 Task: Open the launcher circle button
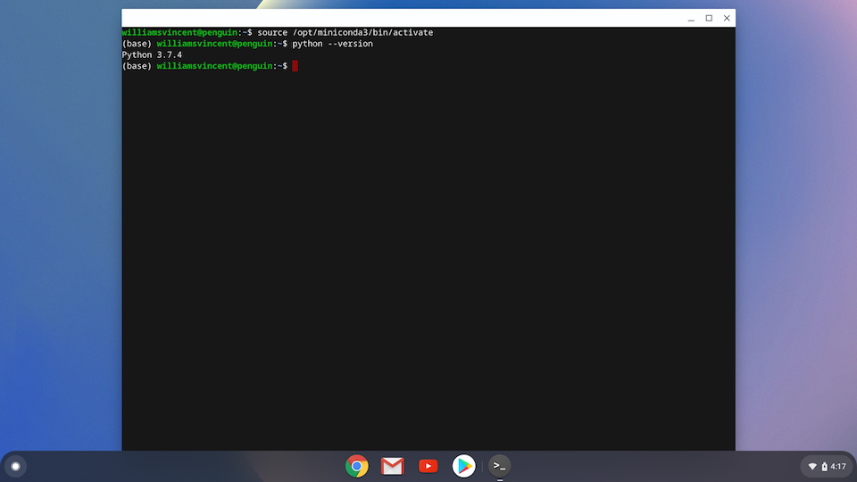16,466
